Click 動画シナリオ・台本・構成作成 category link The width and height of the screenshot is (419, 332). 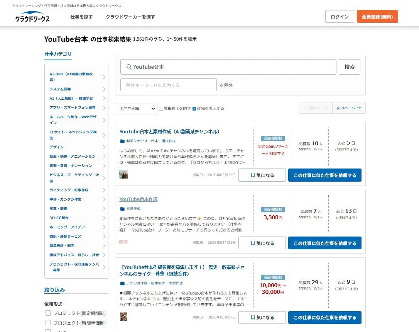[x=151, y=141]
